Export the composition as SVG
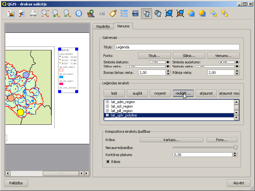 pos(22,14)
